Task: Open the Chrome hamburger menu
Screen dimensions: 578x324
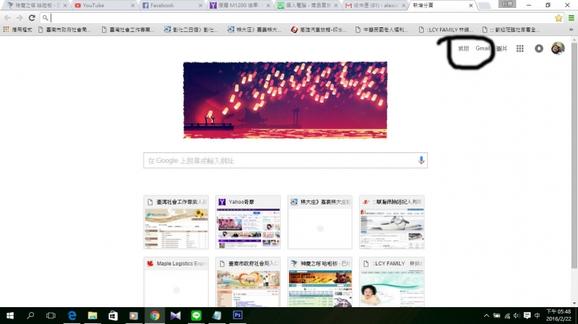Action: pyautogui.click(x=571, y=18)
